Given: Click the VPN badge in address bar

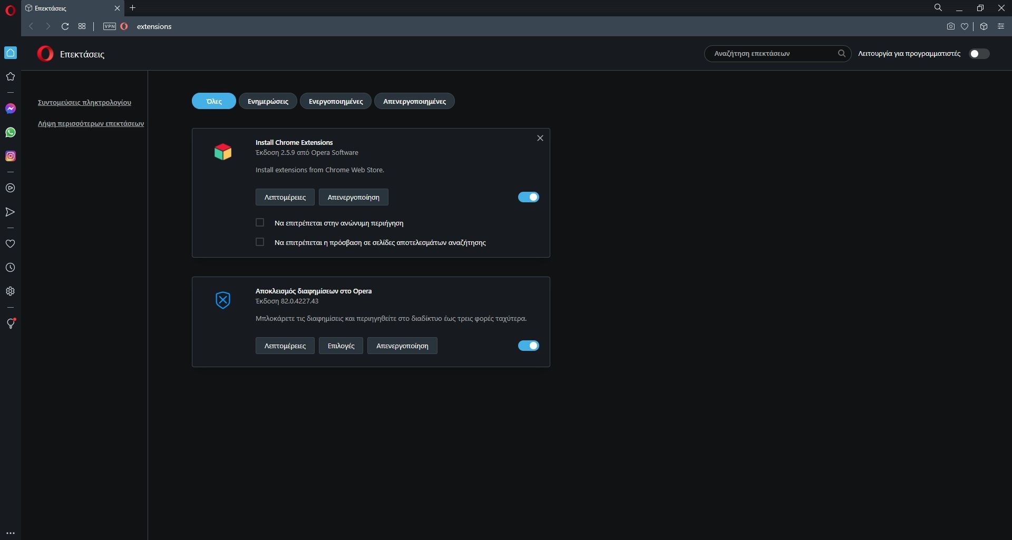Looking at the screenshot, I should pos(110,26).
